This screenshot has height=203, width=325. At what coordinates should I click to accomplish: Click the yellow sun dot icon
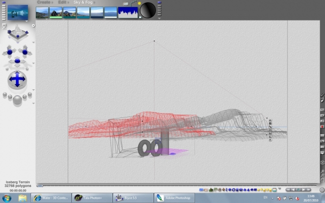tap(139, 3)
